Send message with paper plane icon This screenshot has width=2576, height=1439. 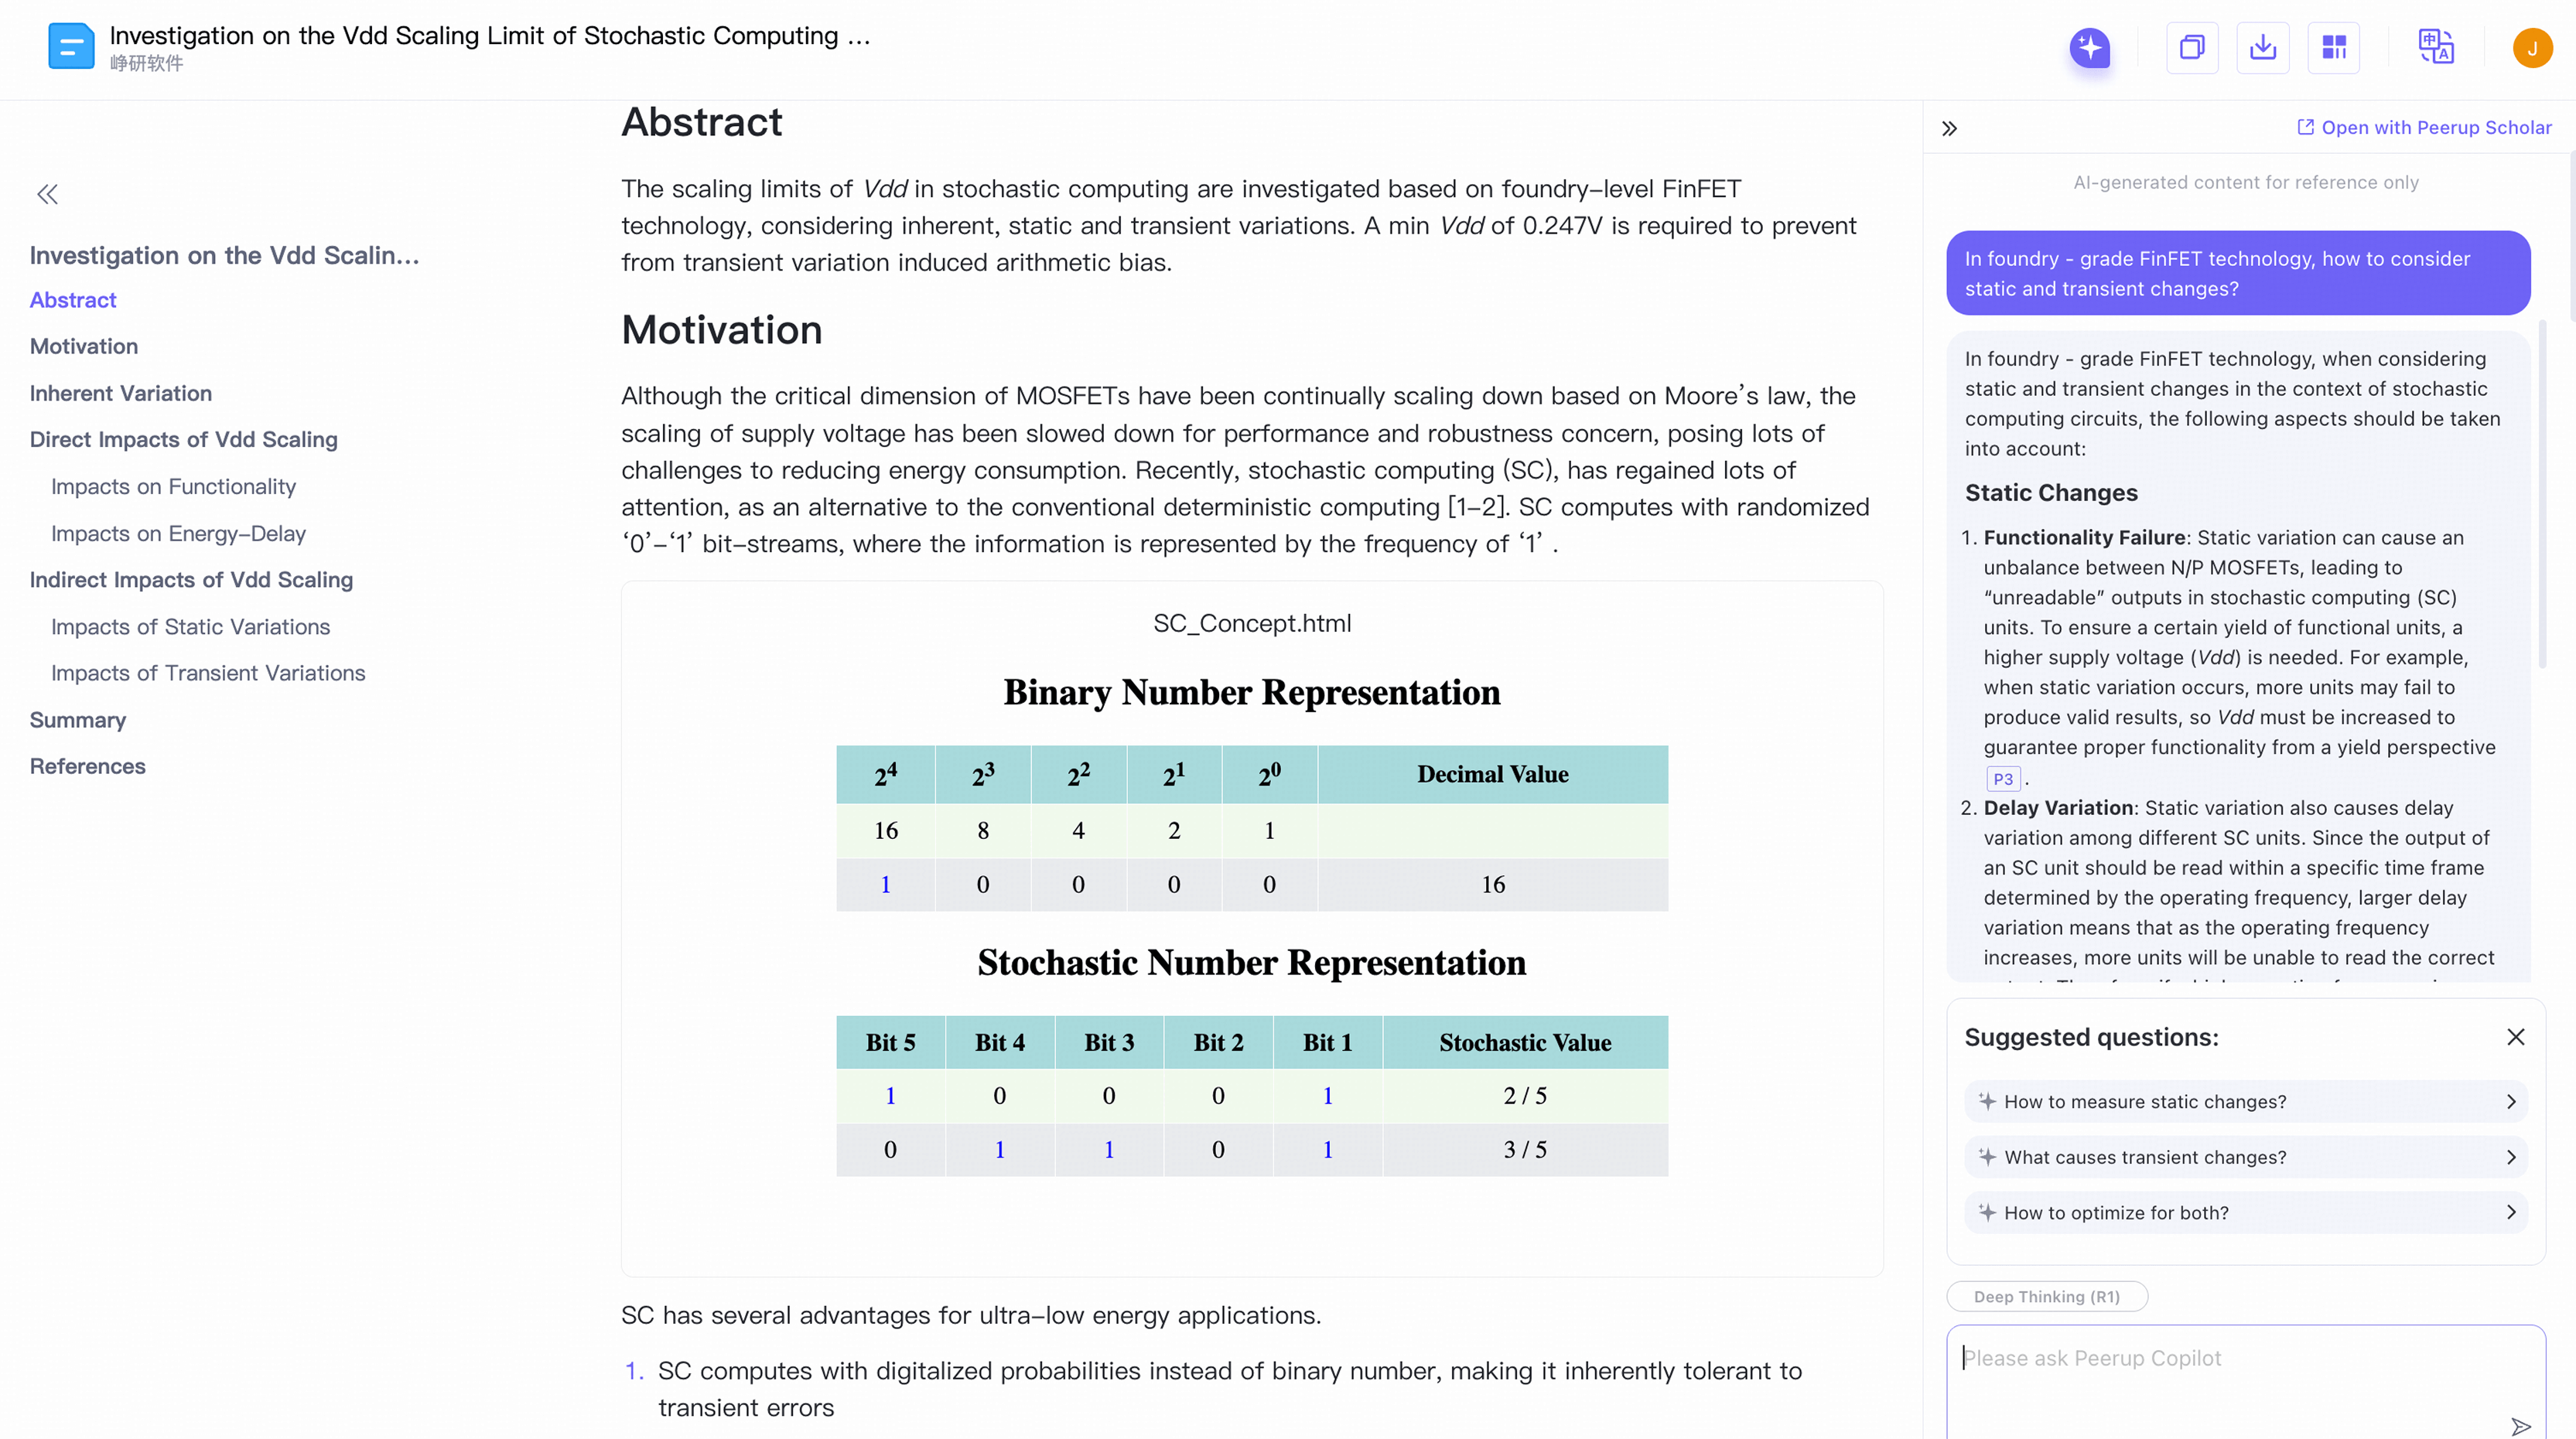[2521, 1425]
